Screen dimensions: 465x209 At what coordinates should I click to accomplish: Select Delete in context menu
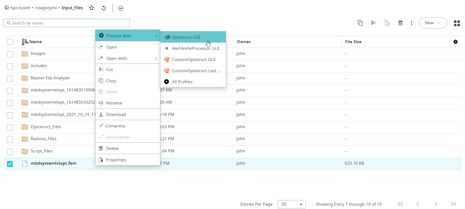(x=128, y=148)
